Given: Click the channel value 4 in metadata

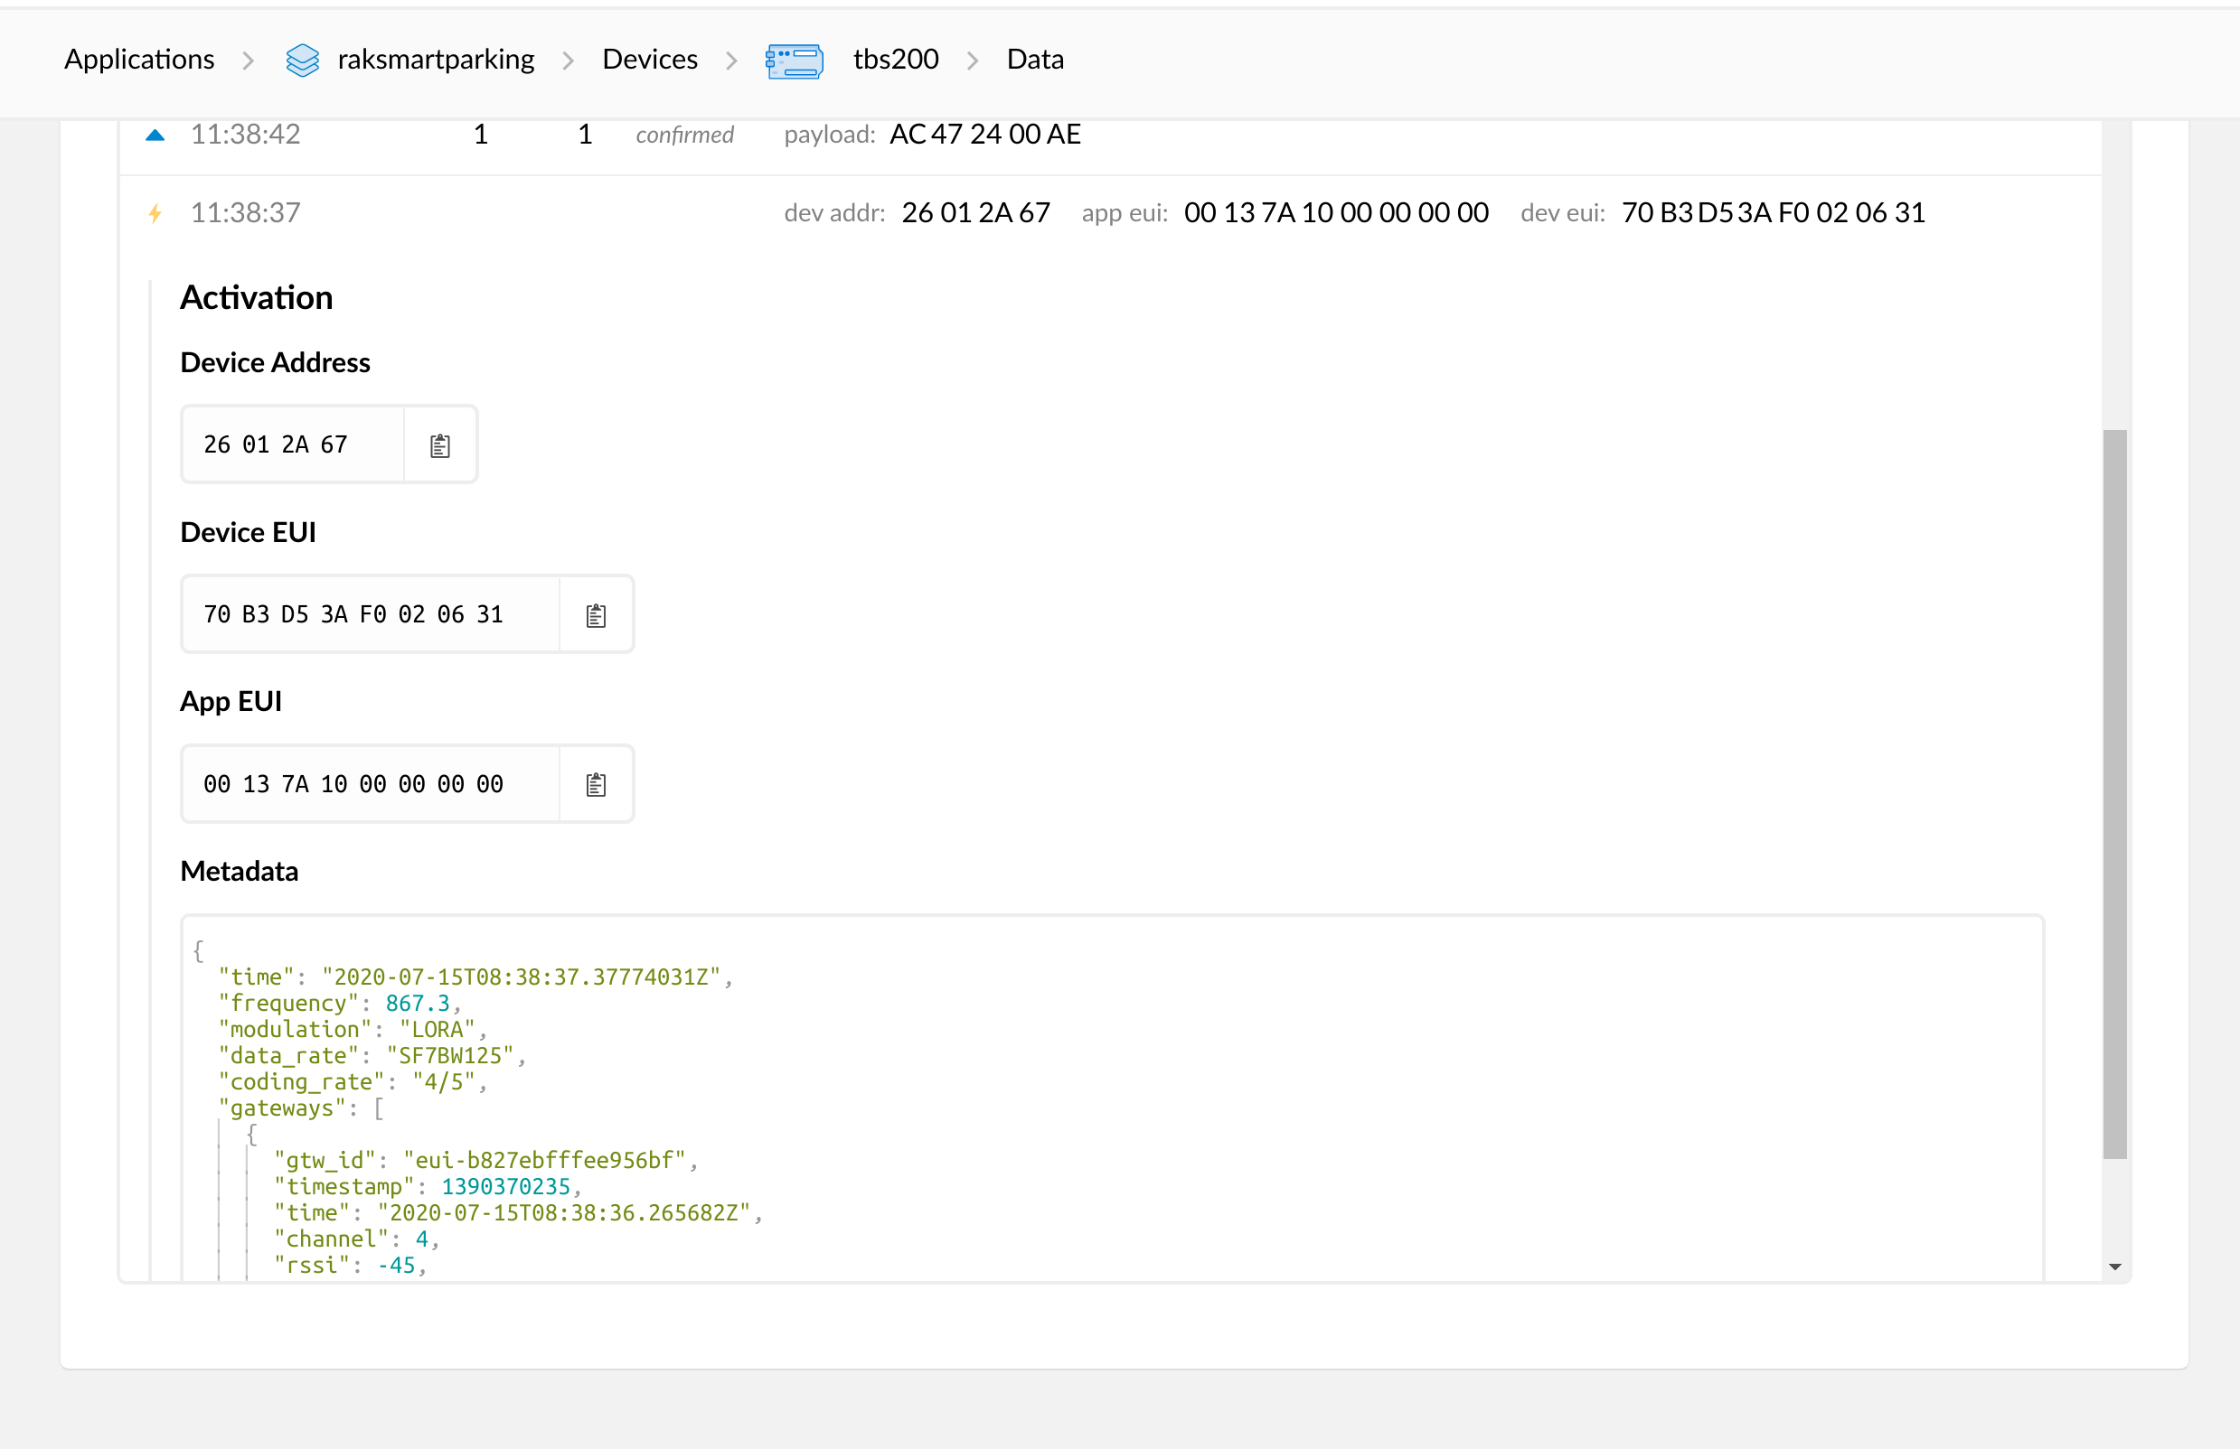Looking at the screenshot, I should point(422,1239).
